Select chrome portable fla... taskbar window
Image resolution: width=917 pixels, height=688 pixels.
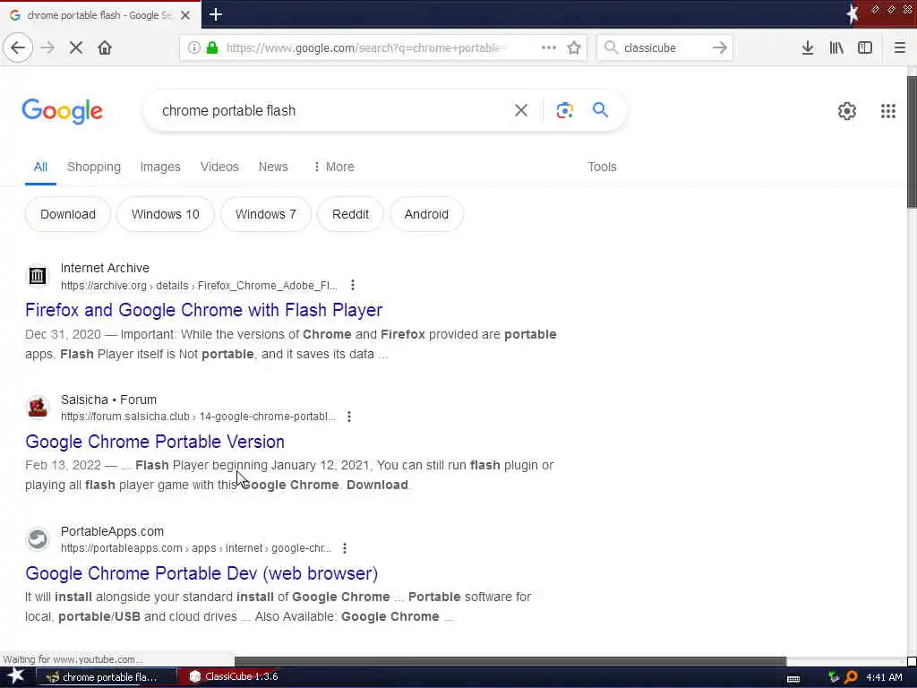tap(107, 677)
